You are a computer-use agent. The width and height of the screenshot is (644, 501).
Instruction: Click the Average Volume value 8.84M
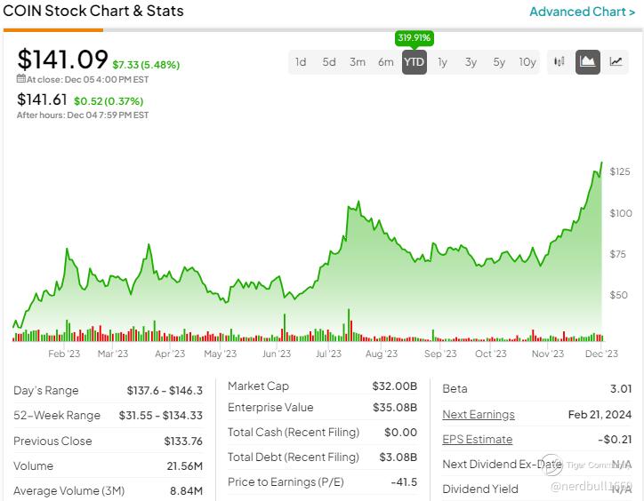point(187,490)
